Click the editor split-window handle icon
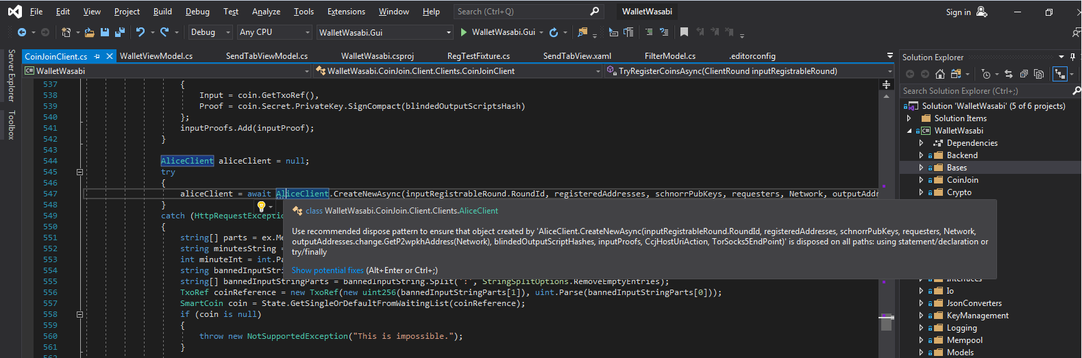Viewport: 1082px width, 358px height. (886, 84)
